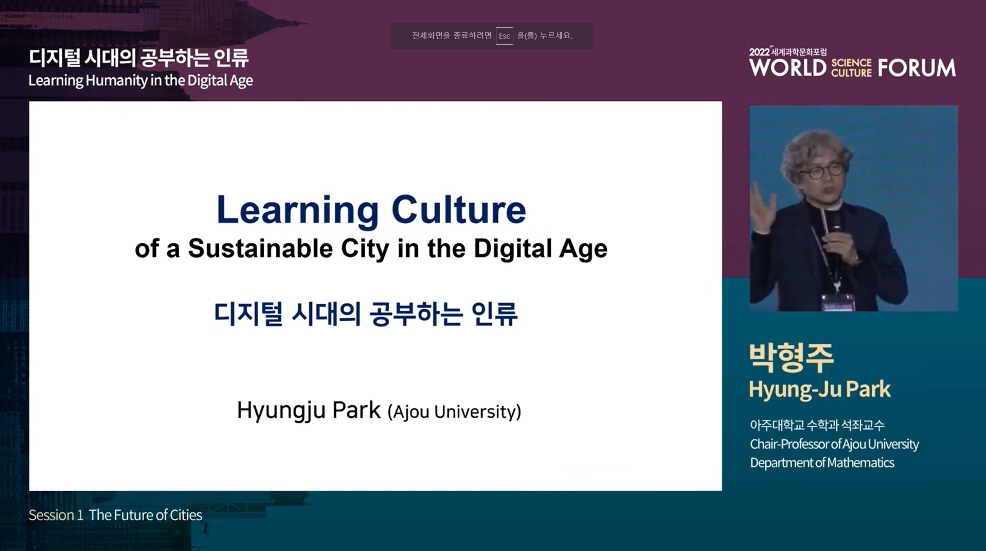Screen dimensions: 986x551
Task: Click the "Session 1 The Future of Cities" caption
Action: tap(115, 515)
